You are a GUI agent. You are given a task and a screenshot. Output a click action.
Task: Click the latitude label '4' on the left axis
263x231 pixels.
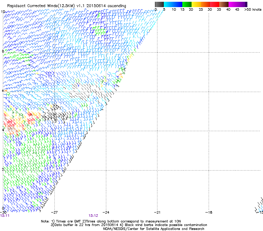tap(3, 130)
